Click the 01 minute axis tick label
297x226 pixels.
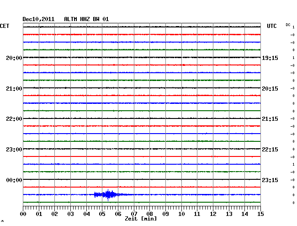[39, 214]
